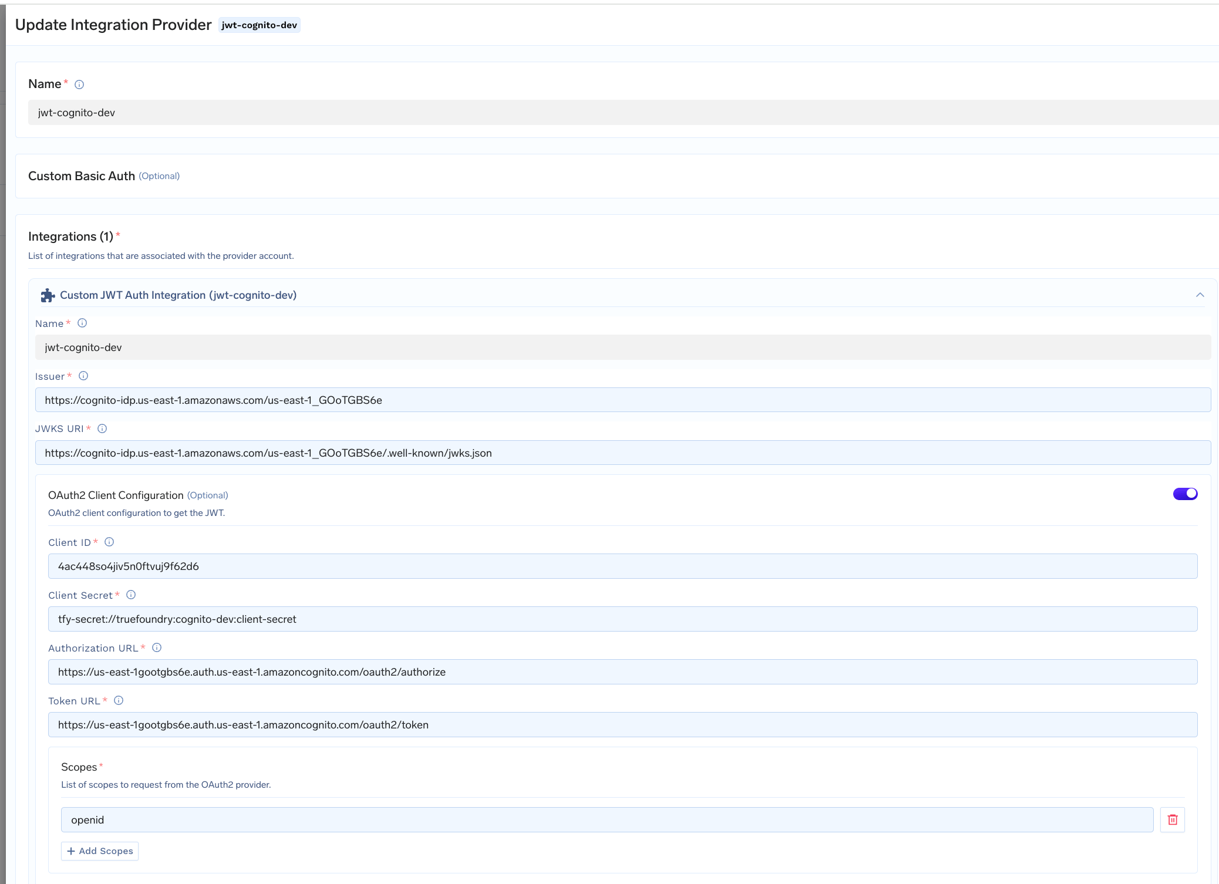Image resolution: width=1219 pixels, height=884 pixels.
Task: Click the Scopes heading label
Action: point(79,767)
